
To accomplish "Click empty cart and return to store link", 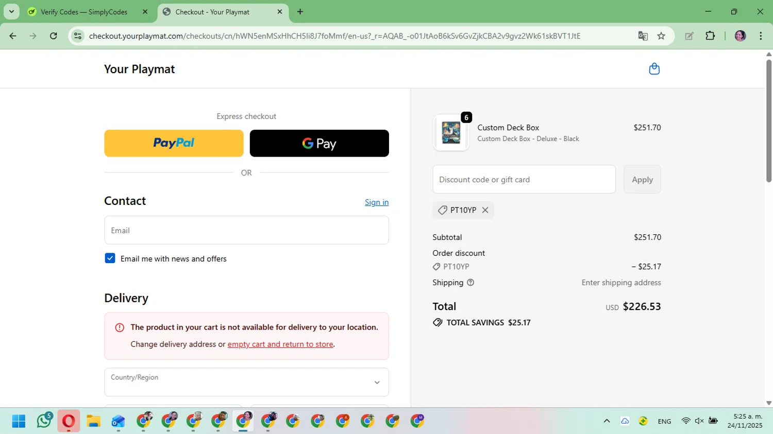I will point(280,344).
